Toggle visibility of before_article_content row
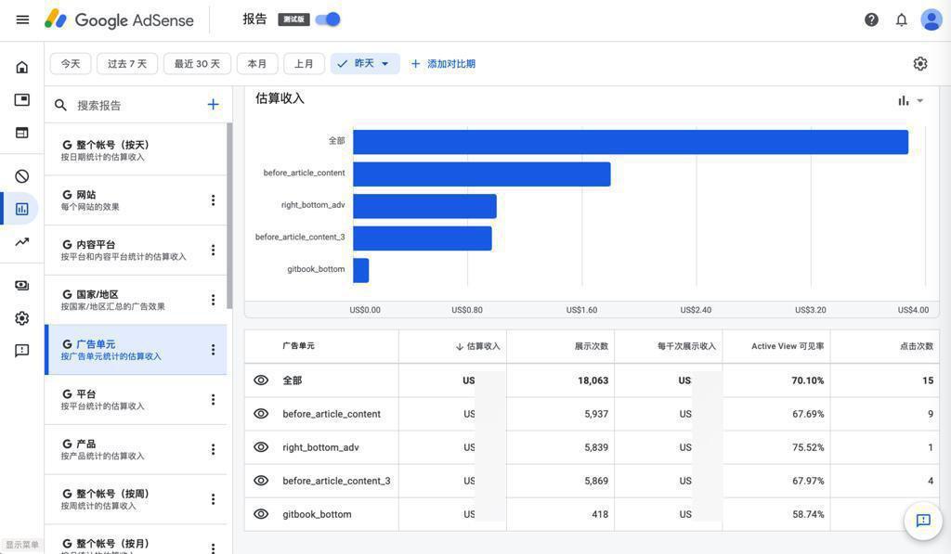The height and width of the screenshot is (554, 951). coord(261,413)
